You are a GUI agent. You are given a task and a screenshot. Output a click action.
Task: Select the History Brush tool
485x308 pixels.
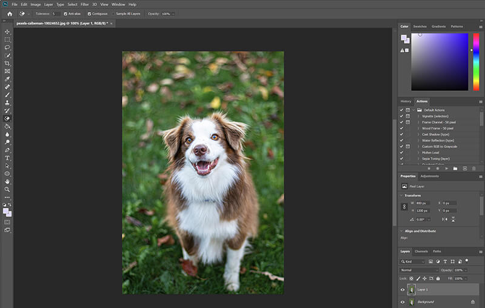(x=7, y=111)
